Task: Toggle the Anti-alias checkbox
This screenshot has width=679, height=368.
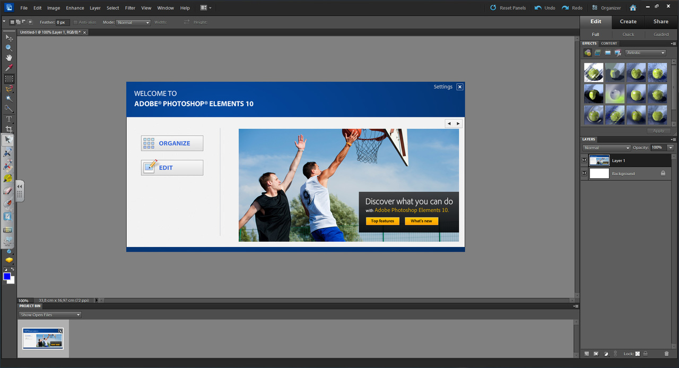Action: (x=76, y=22)
